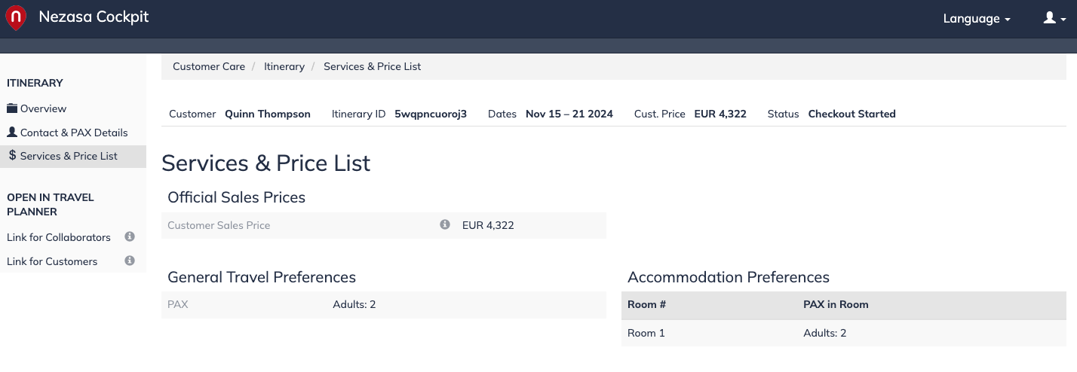Click the caret beside the user icon

[1063, 20]
